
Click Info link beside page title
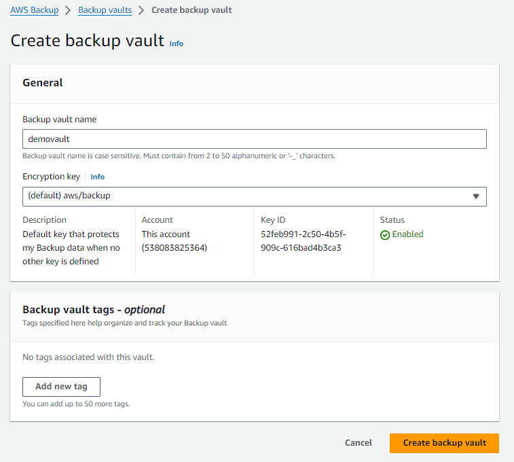pos(177,43)
